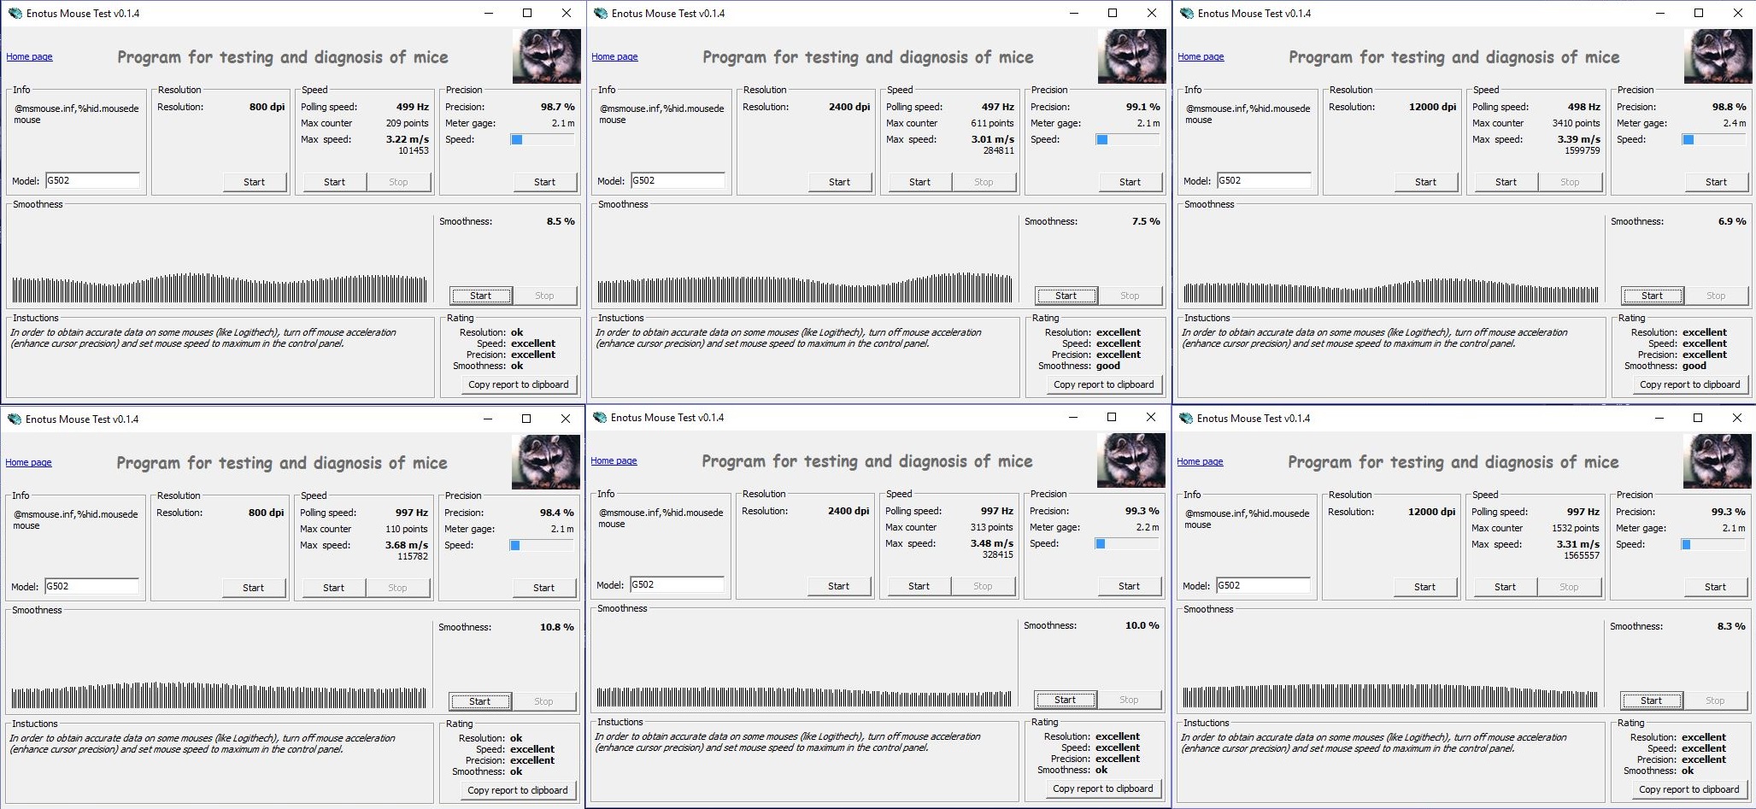Focus the Model field in the 498 Hz window
This screenshot has height=809, width=1756.
pos(1264,180)
